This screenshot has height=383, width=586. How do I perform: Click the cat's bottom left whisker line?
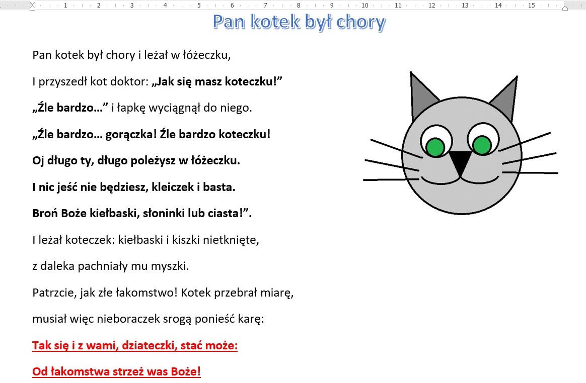pyautogui.click(x=391, y=179)
